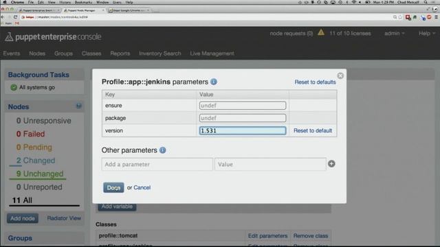Filter by 0 Unresponsive nodes
The image size is (440, 247).
(x=43, y=121)
